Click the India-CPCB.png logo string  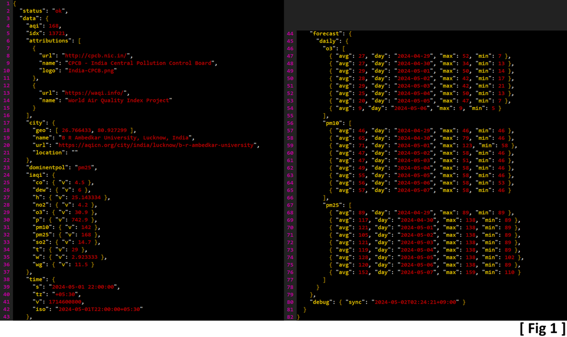(91, 71)
